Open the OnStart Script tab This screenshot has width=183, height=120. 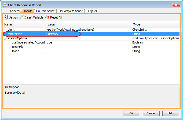click(45, 11)
